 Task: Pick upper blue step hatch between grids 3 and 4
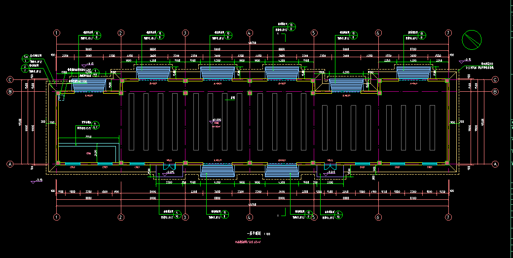[217, 74]
